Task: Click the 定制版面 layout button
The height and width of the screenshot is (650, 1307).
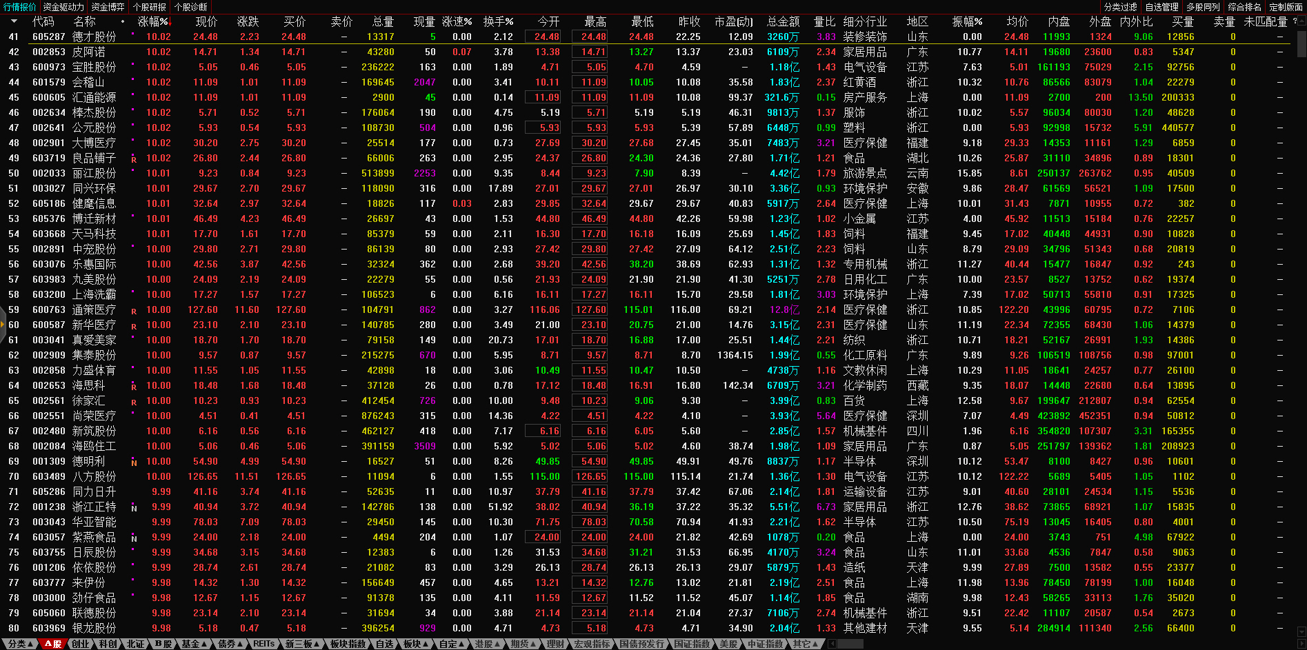Action: (x=1286, y=7)
